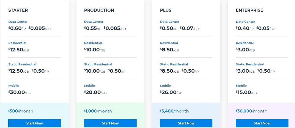295x128 pixels.
Task: Follow the Mobile link in Plus plan
Action: (165, 86)
